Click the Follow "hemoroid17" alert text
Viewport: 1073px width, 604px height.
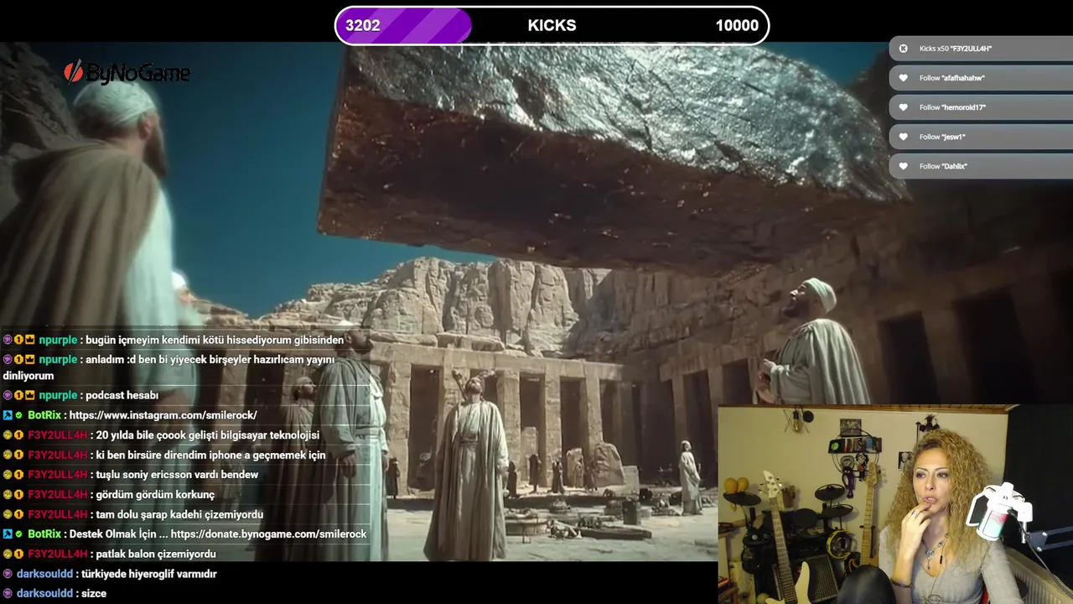(952, 107)
